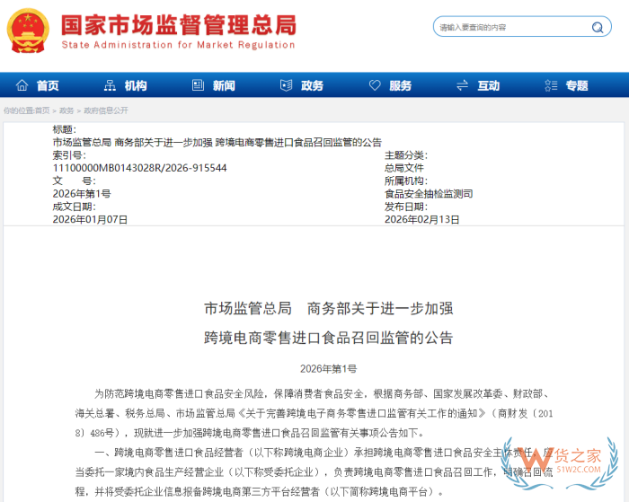Image resolution: width=629 pixels, height=502 pixels.
Task: Open the 互动 navigation item
Action: coord(489,85)
